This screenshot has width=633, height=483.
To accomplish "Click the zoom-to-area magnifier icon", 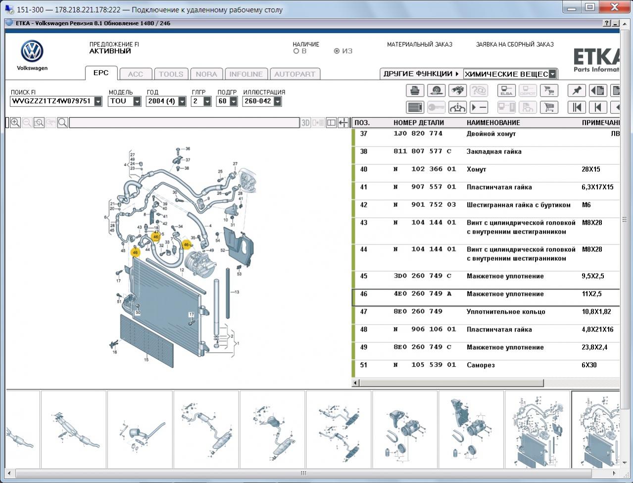I will [39, 123].
